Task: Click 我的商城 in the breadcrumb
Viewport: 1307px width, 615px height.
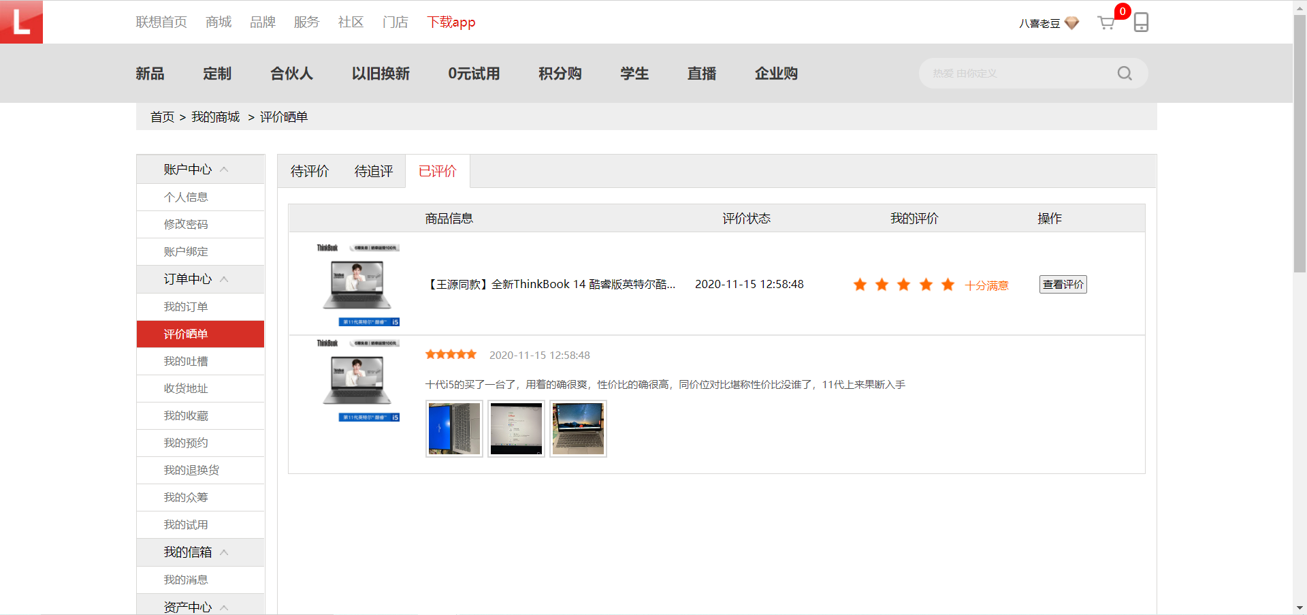Action: click(x=215, y=117)
